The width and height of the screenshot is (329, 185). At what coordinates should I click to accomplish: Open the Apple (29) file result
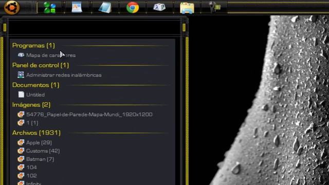click(39, 143)
